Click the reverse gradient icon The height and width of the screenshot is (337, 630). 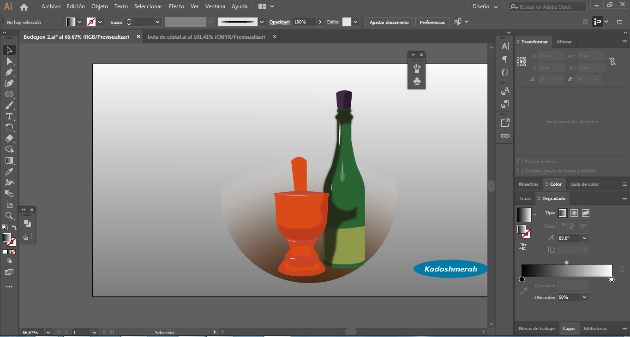[522, 247]
